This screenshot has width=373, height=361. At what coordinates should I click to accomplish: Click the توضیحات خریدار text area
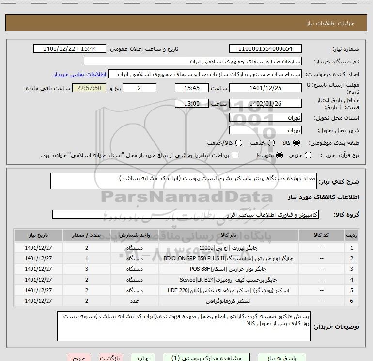(x=184, y=326)
